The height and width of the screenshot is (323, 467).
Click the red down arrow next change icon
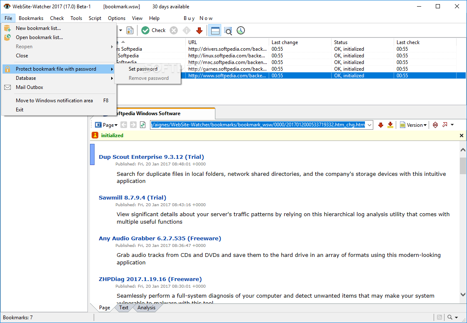(380, 125)
